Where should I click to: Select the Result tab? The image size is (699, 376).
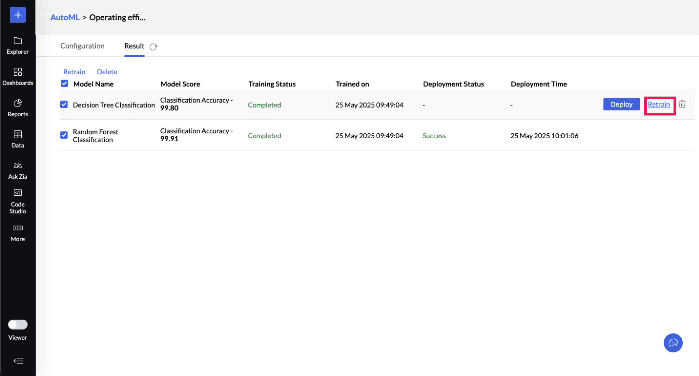134,46
